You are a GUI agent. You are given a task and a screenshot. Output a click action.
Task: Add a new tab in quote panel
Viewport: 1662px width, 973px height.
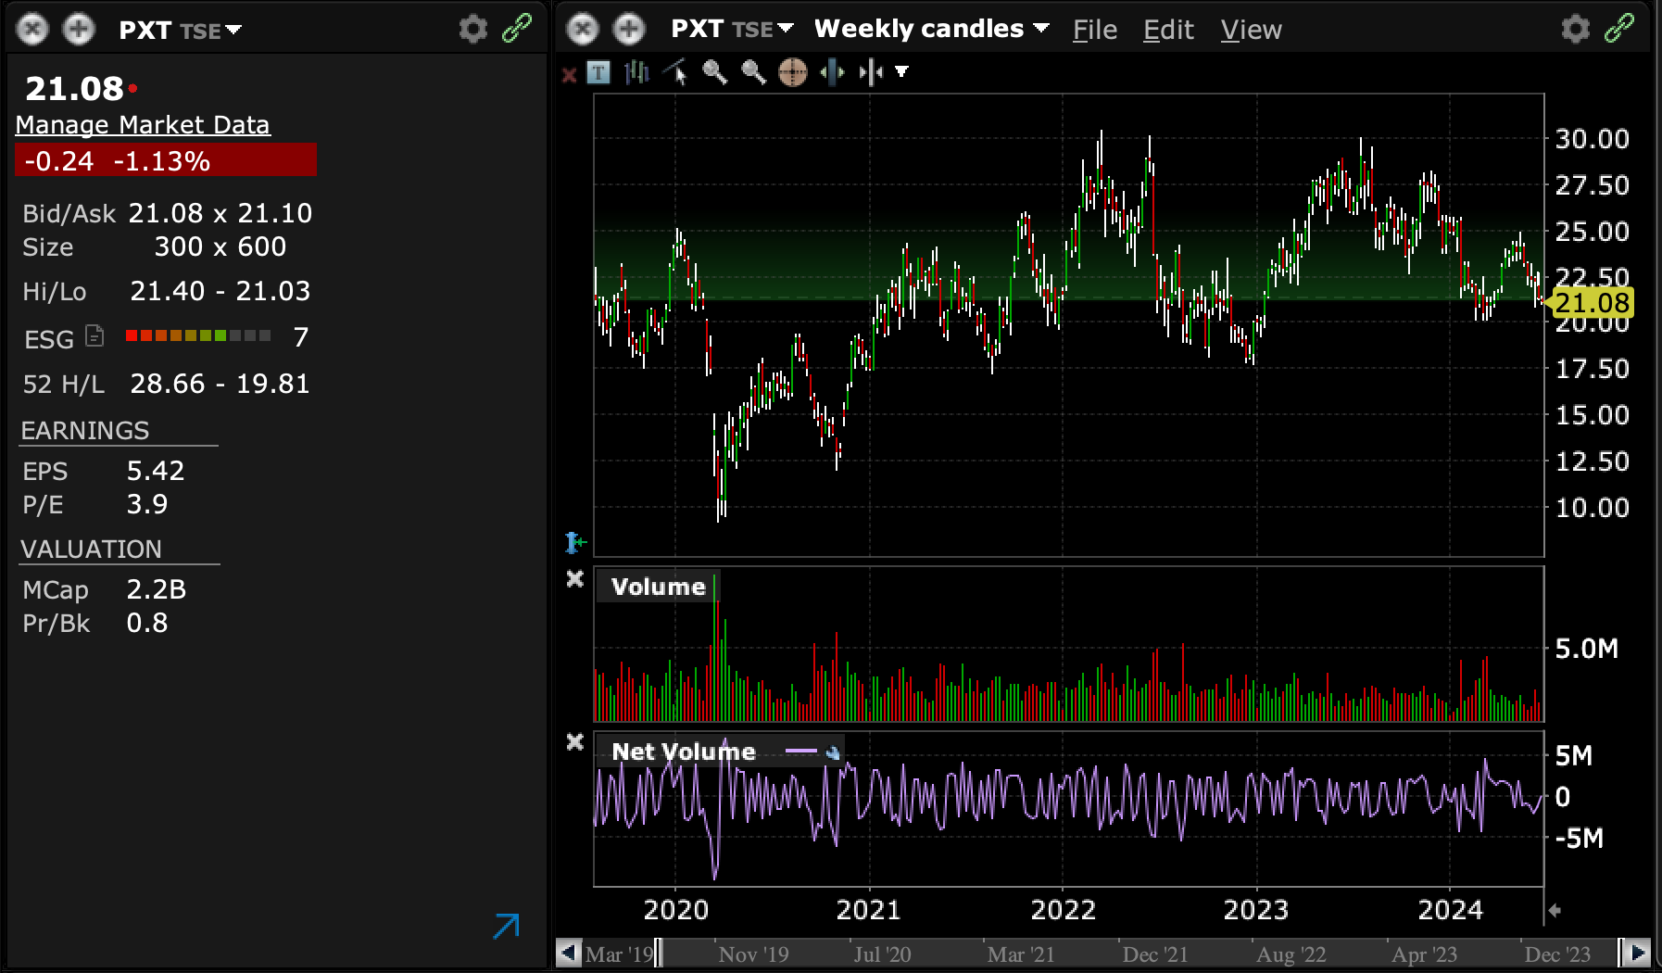(79, 30)
